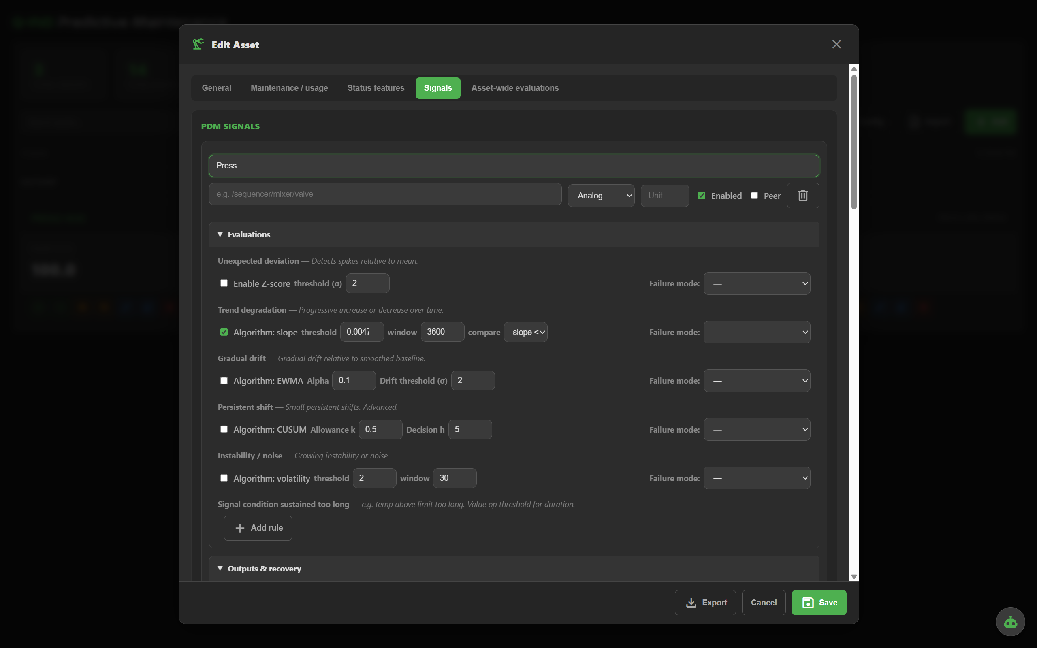Click the CUSUM Allowance k field

380,429
